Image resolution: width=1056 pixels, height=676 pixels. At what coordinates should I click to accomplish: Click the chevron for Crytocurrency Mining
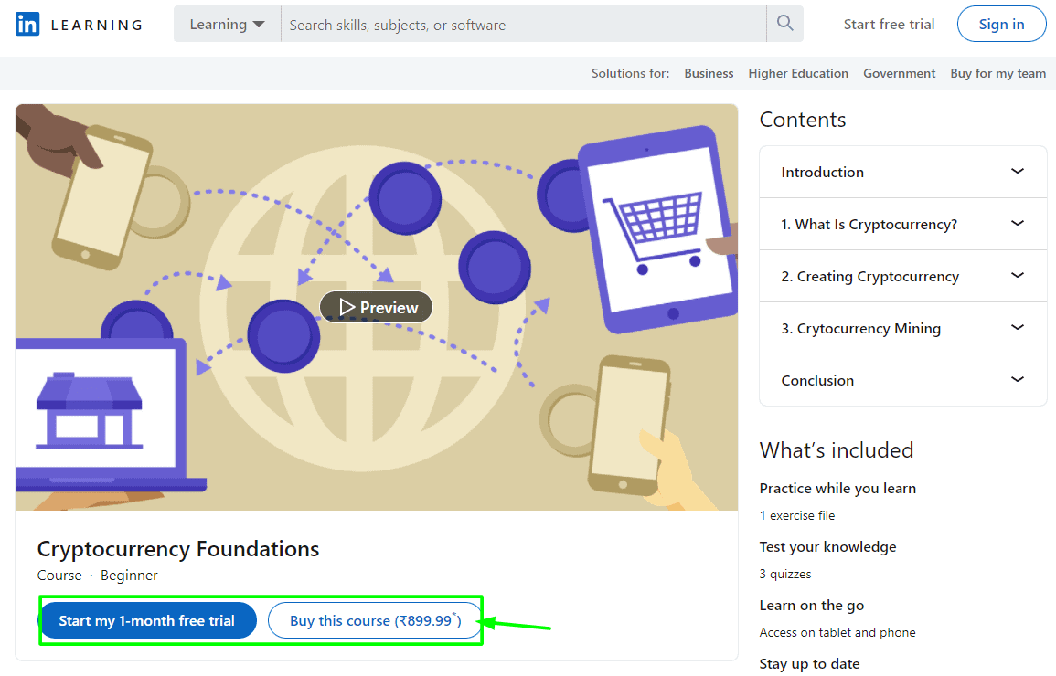[1018, 328]
